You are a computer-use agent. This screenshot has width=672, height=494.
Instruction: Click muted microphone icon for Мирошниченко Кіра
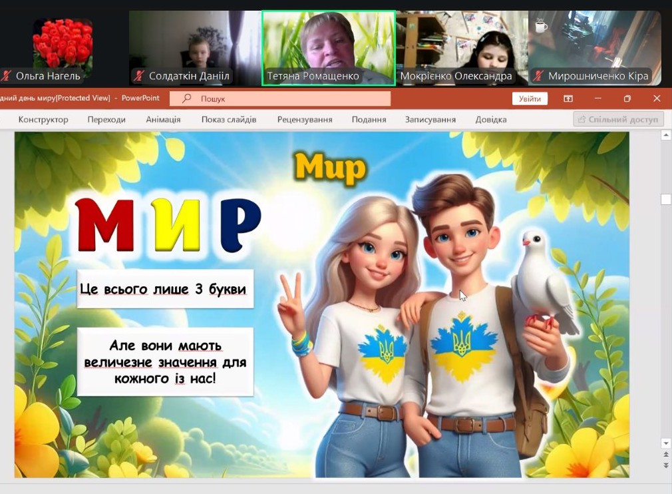538,76
